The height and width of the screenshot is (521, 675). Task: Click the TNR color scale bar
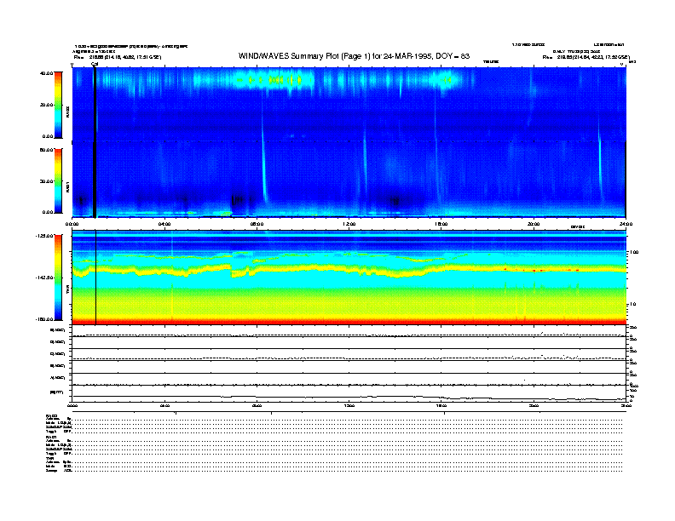tap(58, 278)
